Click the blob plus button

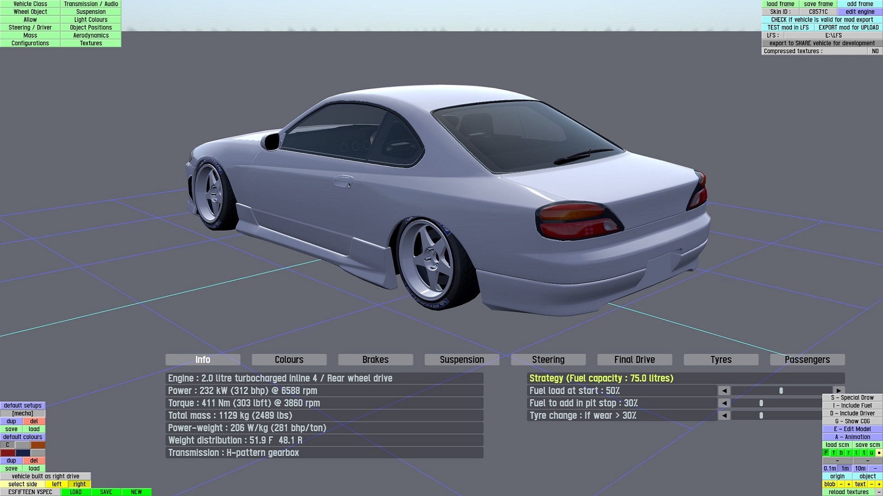pyautogui.click(x=849, y=484)
